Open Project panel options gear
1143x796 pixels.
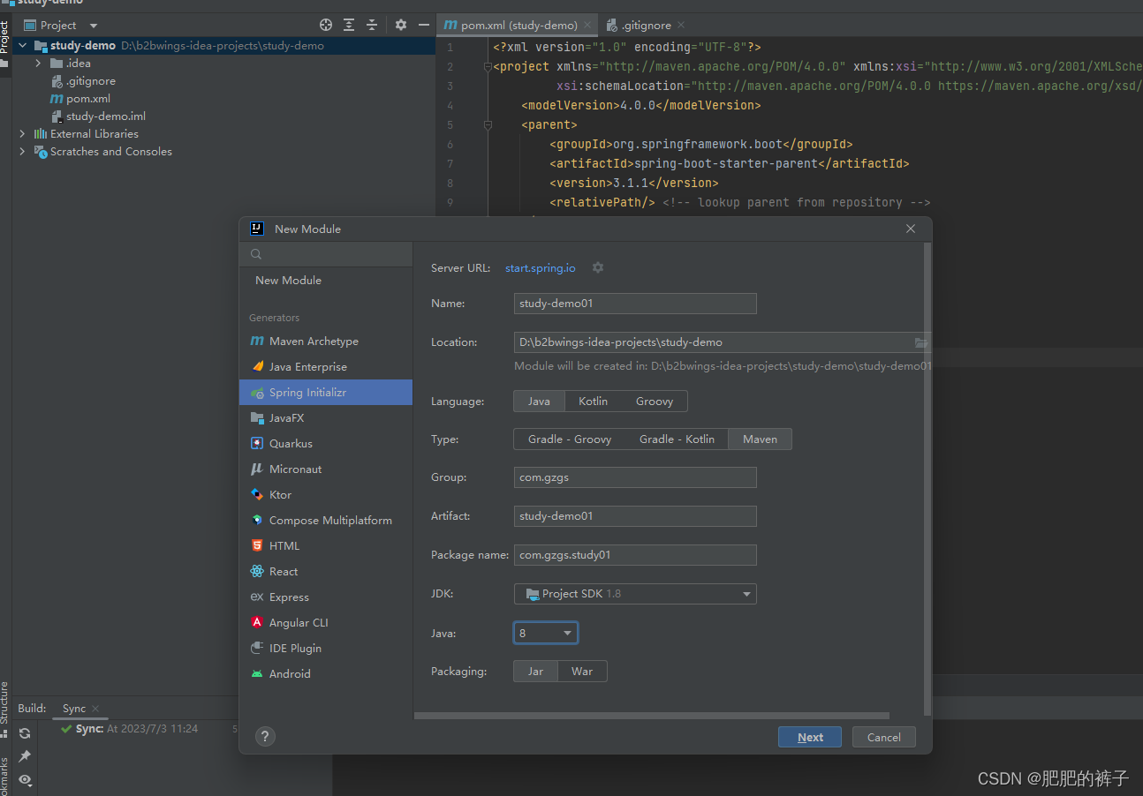click(x=401, y=25)
